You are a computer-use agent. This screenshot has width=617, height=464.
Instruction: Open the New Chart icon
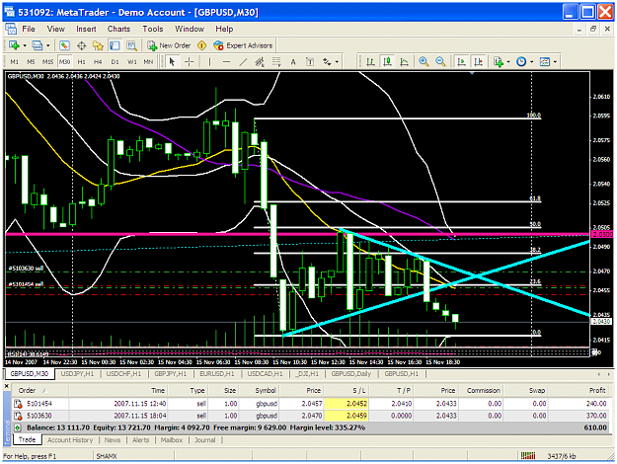click(x=14, y=45)
